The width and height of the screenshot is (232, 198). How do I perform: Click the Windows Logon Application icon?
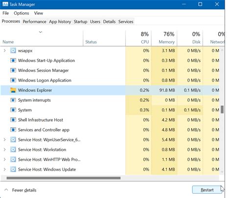[13, 80]
